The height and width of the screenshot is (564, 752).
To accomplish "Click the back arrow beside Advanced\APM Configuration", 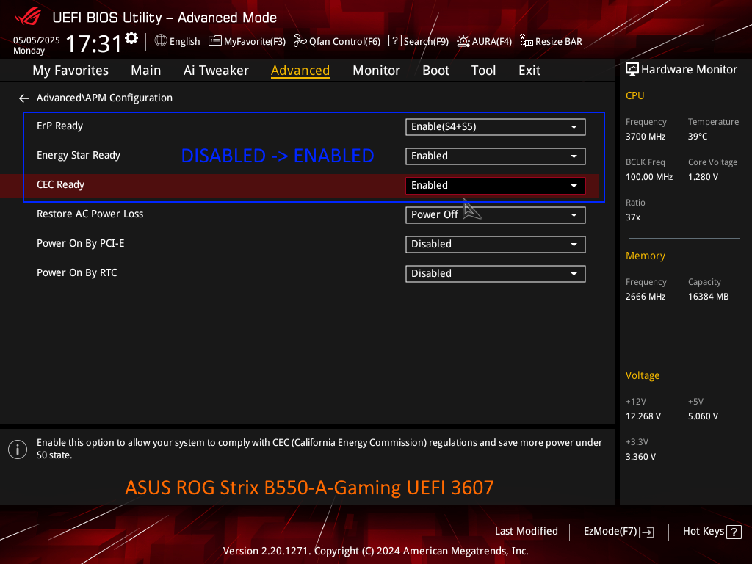I will (24, 98).
